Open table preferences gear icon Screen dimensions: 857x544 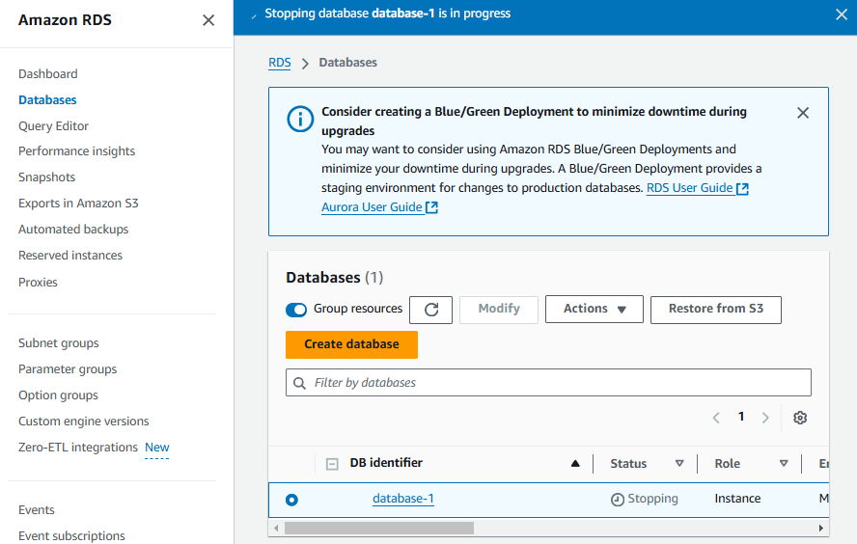click(x=799, y=418)
